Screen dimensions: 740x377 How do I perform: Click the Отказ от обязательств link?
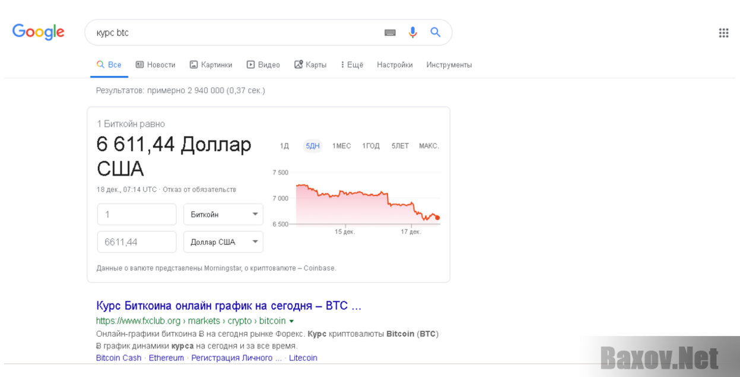tap(199, 190)
